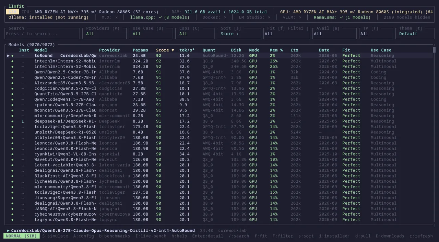Click the L install marker on deepseek-ai row

(x=23, y=121)
